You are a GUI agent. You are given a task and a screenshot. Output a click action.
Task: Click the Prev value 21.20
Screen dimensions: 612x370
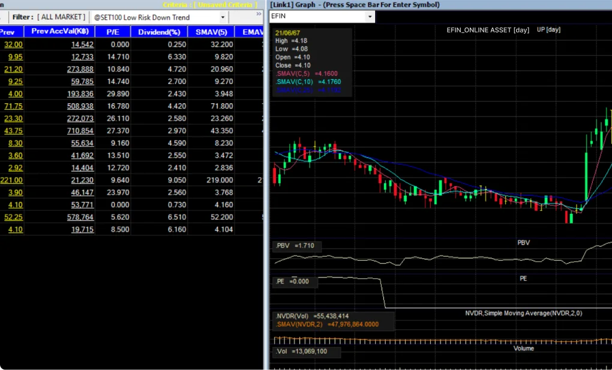coord(13,69)
